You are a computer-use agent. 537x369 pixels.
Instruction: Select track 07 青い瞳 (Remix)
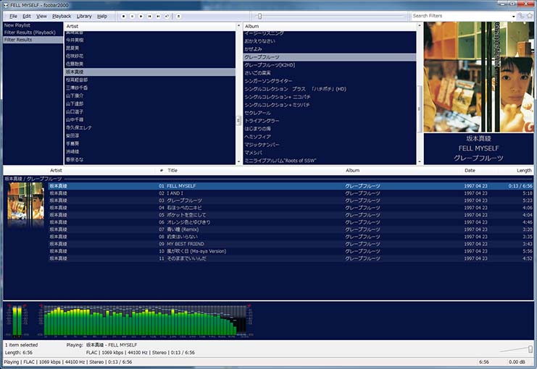coord(291,229)
